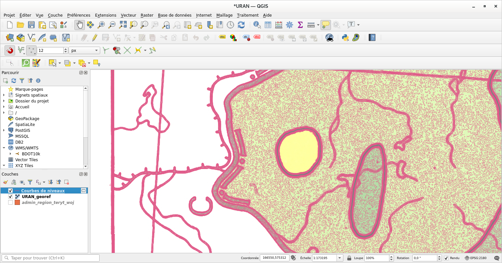Open the Traitement menu
The height and width of the screenshot is (263, 502).
pyautogui.click(x=247, y=15)
